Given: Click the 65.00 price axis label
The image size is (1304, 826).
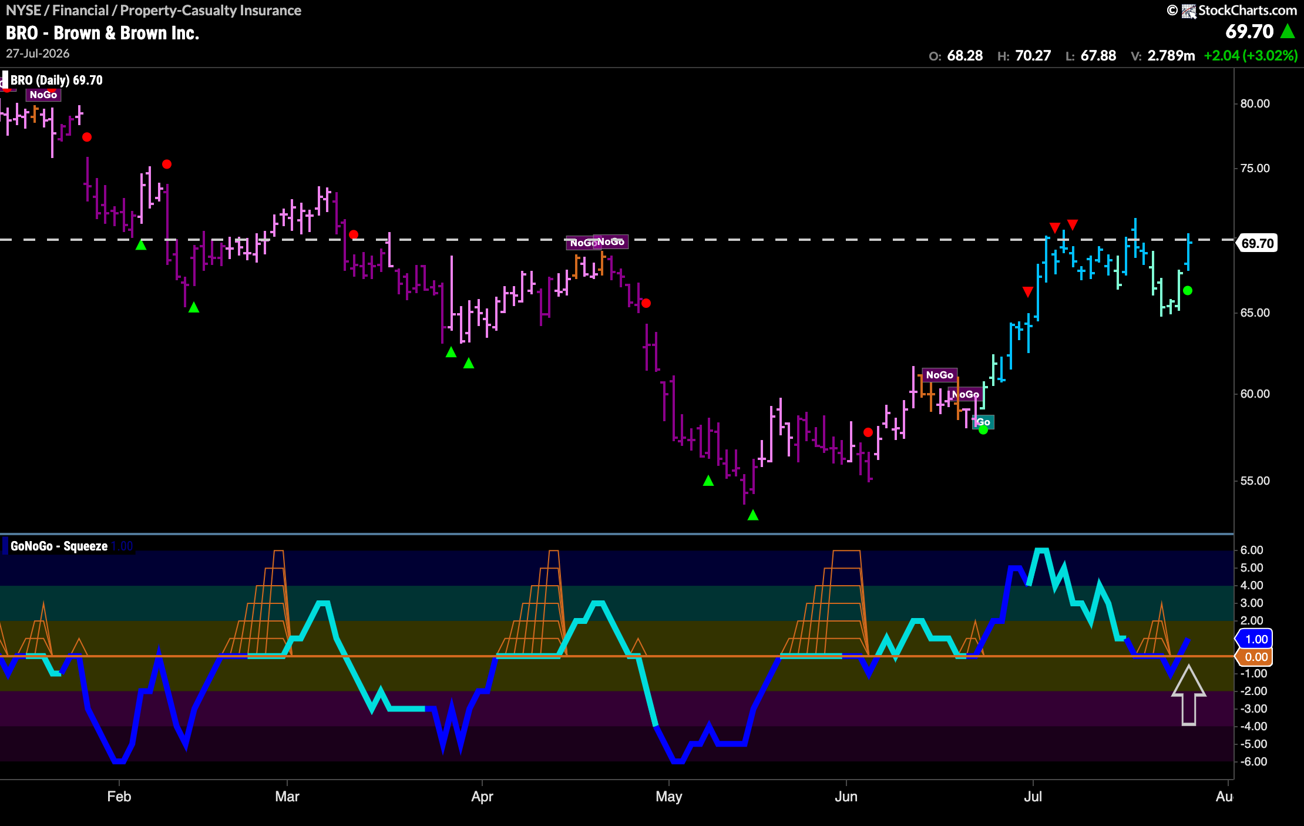Looking at the screenshot, I should (x=1255, y=313).
